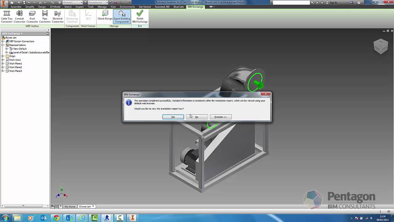Click the Shrinkwrap Substitute tool

72,17
